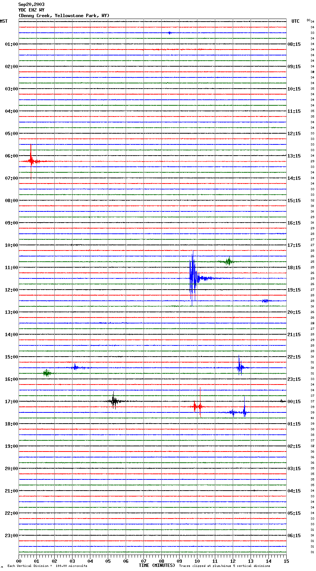Click the 13:15 UTC time label
The height and width of the screenshot is (571, 316).
point(294,156)
